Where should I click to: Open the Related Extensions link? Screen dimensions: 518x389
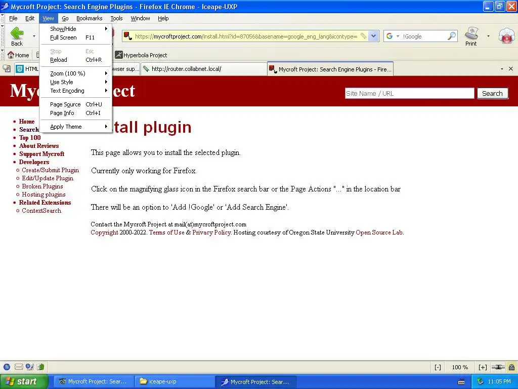(45, 203)
